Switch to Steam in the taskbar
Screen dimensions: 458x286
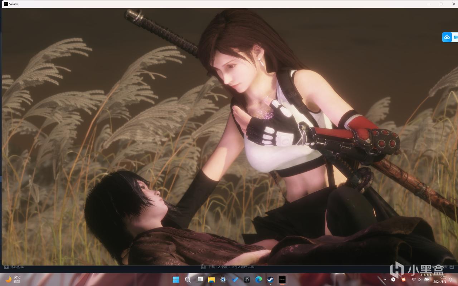pos(270,280)
